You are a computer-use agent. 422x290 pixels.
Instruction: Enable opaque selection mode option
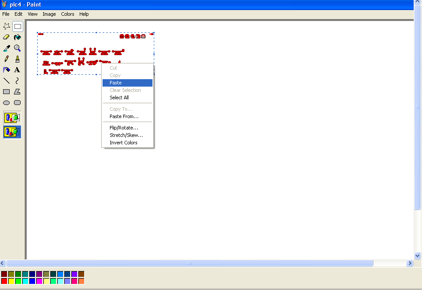(12, 117)
